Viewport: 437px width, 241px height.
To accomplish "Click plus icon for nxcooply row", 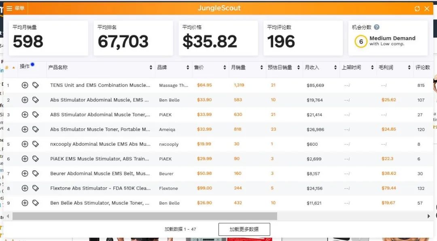I will pyautogui.click(x=25, y=144).
